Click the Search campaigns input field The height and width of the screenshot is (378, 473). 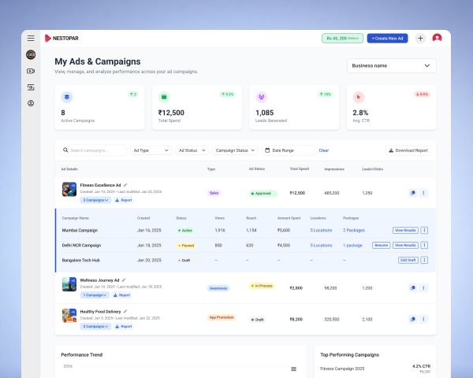(93, 150)
